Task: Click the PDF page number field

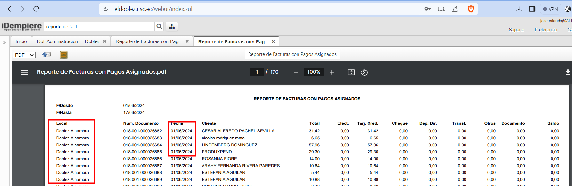Action: [x=257, y=72]
